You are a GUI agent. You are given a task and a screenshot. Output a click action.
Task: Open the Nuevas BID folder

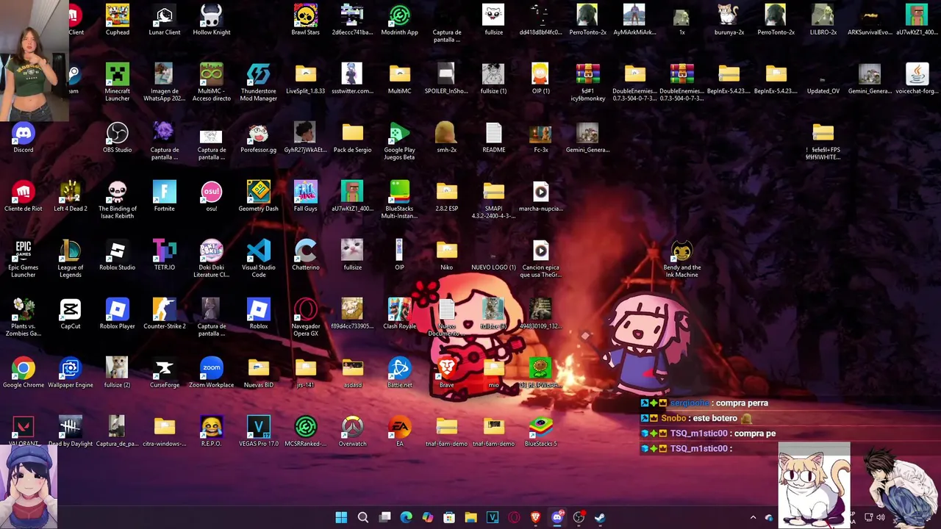[x=258, y=373]
